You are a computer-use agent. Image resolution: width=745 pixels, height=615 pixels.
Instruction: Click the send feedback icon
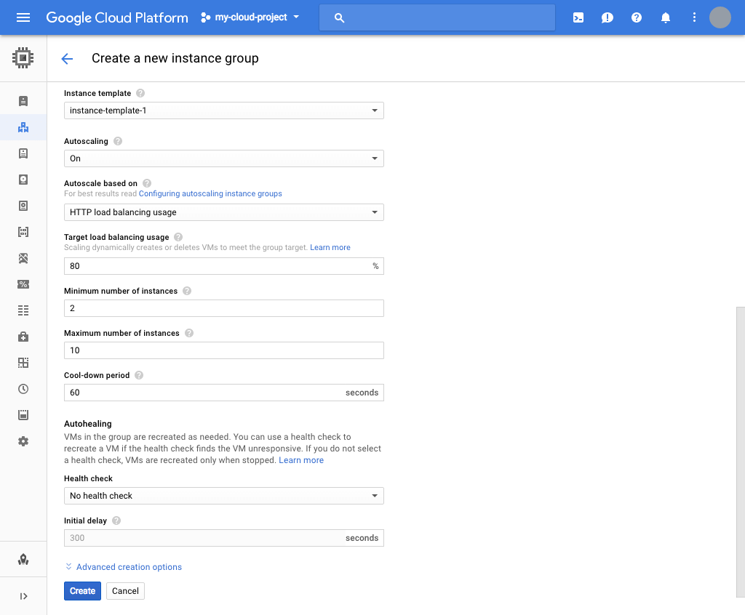(x=607, y=17)
